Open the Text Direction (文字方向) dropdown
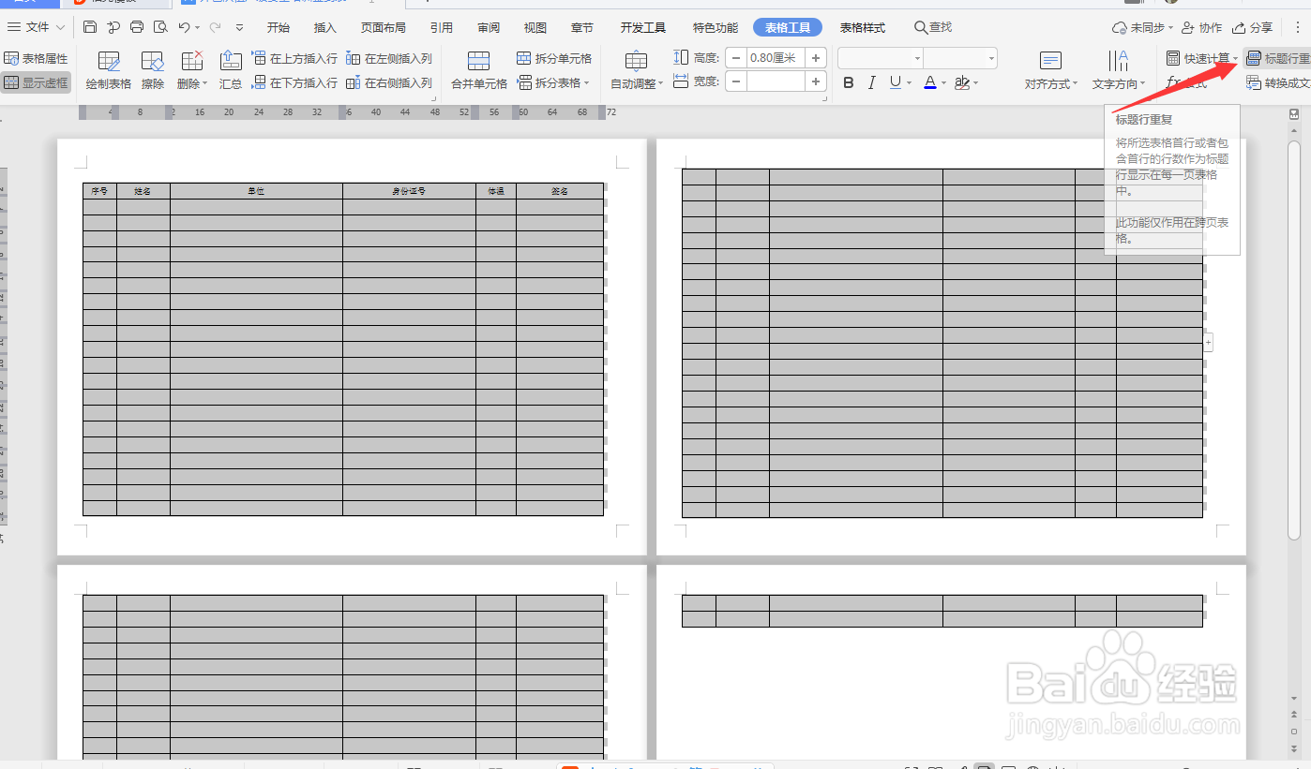This screenshot has height=769, width=1311. 1119,70
